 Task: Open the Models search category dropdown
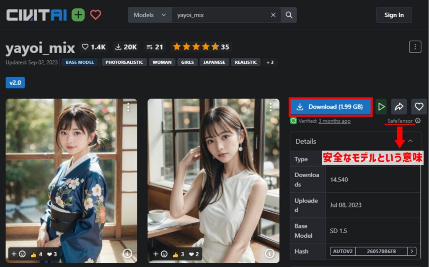[150, 15]
